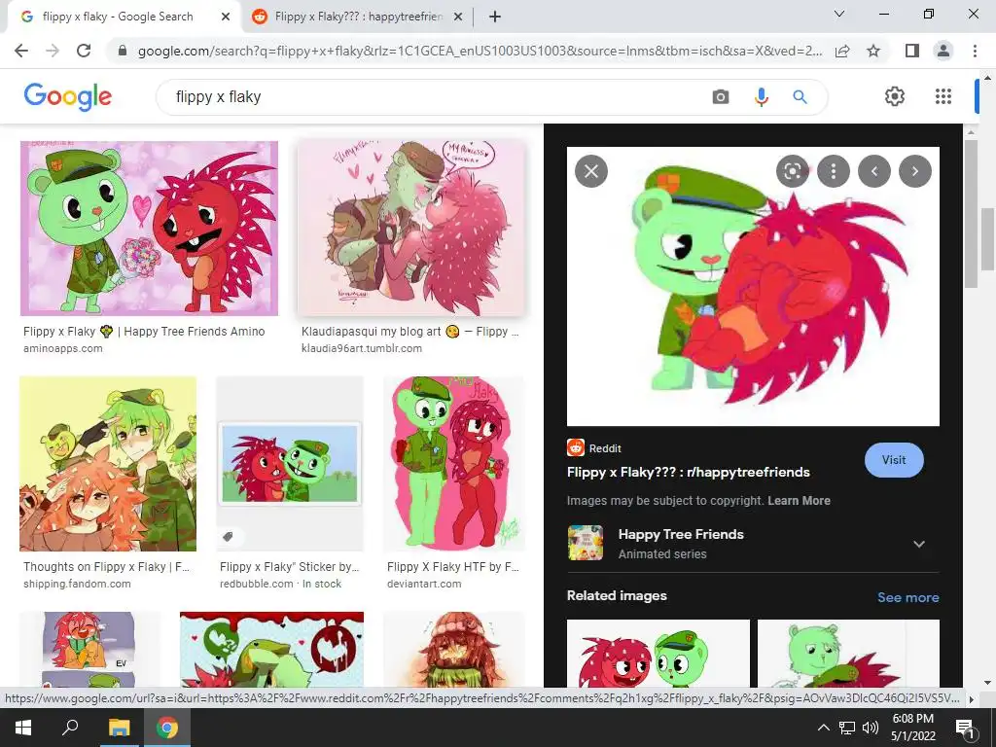The height and width of the screenshot is (747, 996).
Task: Open shipping.fandom.com Thoughts image result
Action: (108, 464)
